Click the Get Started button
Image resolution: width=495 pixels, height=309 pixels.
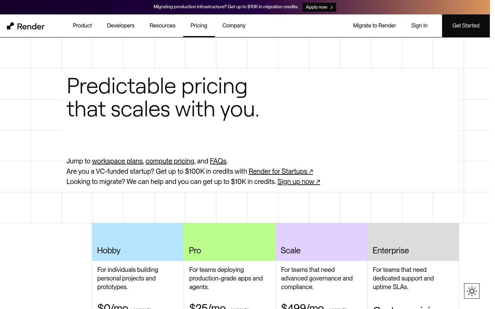tap(466, 26)
